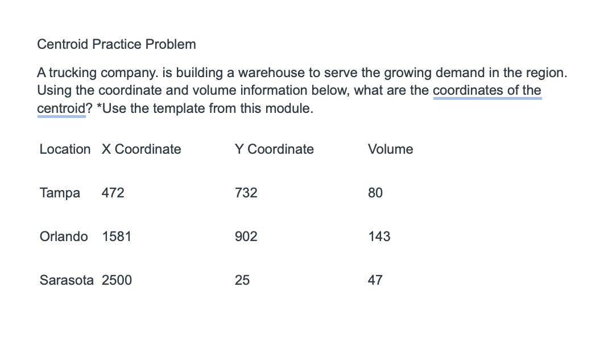This screenshot has height=346, width=604.
Task: Click the 'Location' column header
Action: tap(65, 149)
